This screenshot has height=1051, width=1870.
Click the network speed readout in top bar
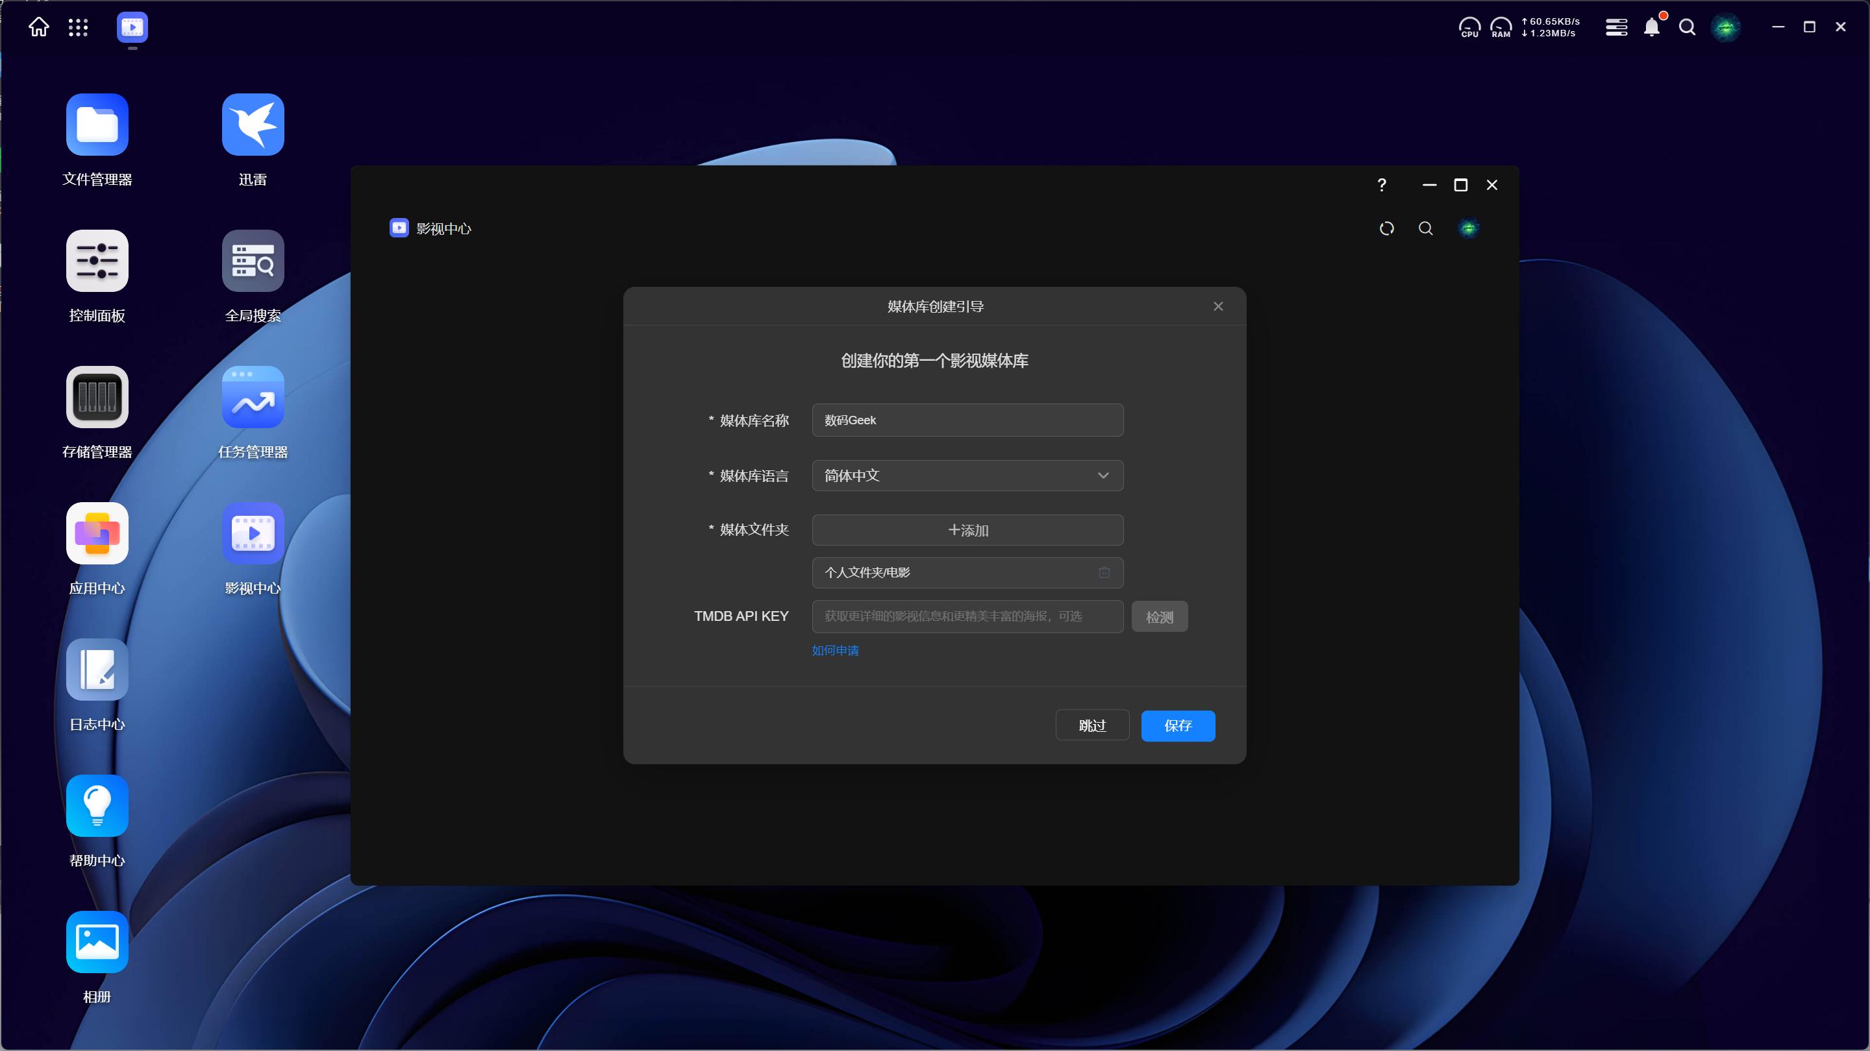point(1549,27)
